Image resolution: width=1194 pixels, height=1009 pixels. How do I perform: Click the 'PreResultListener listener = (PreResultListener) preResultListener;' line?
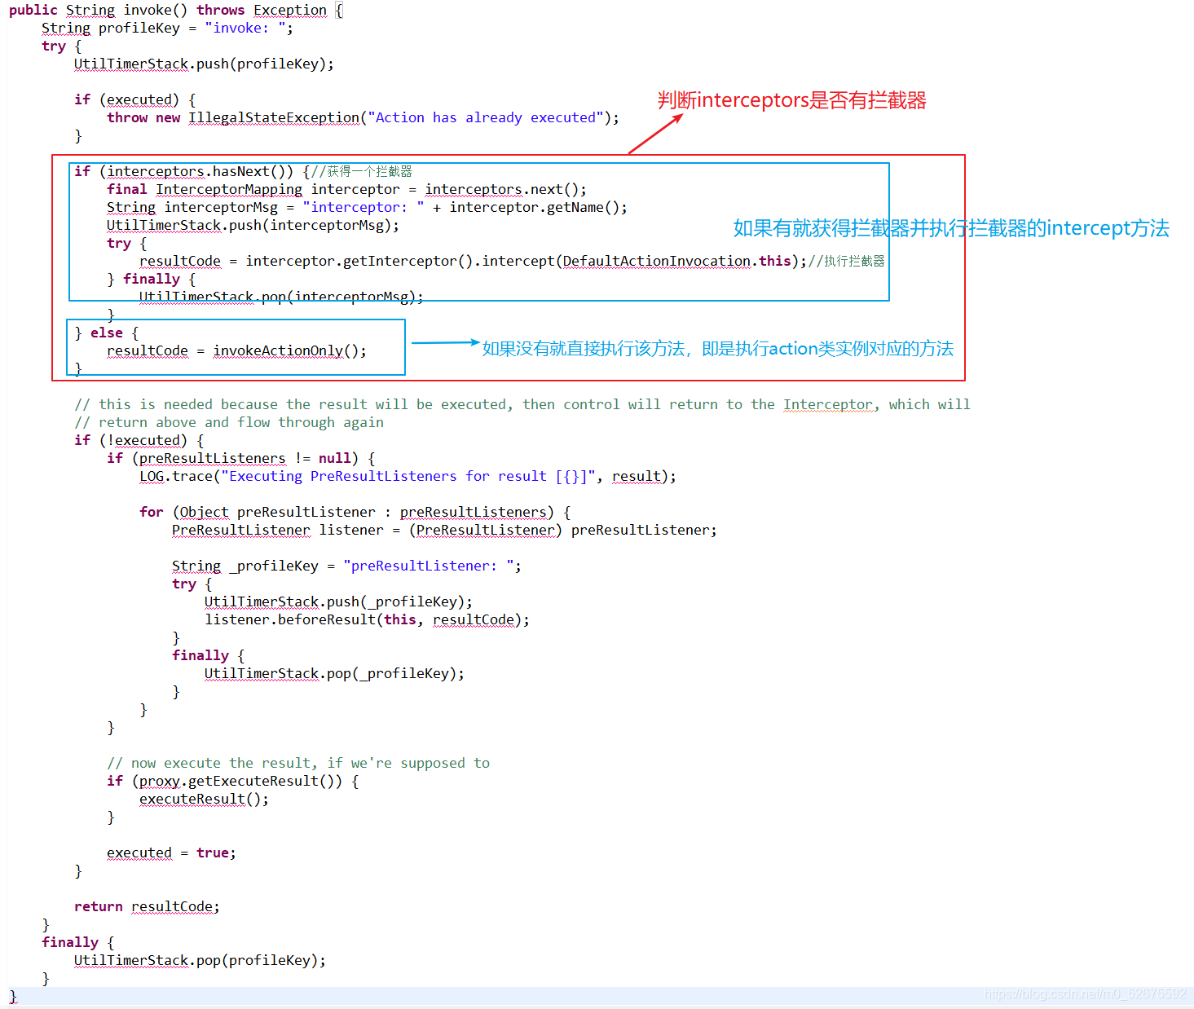coord(444,530)
